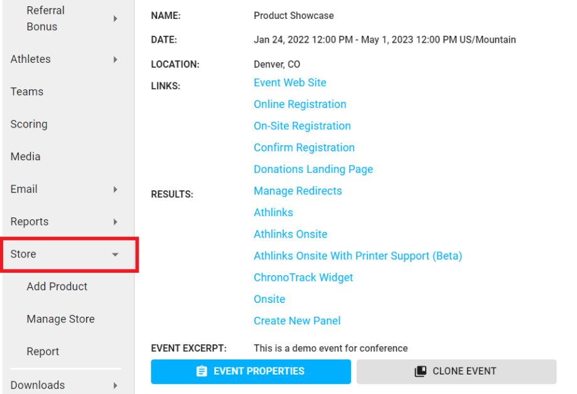Select Add Product under Store
The width and height of the screenshot is (577, 394).
point(57,287)
